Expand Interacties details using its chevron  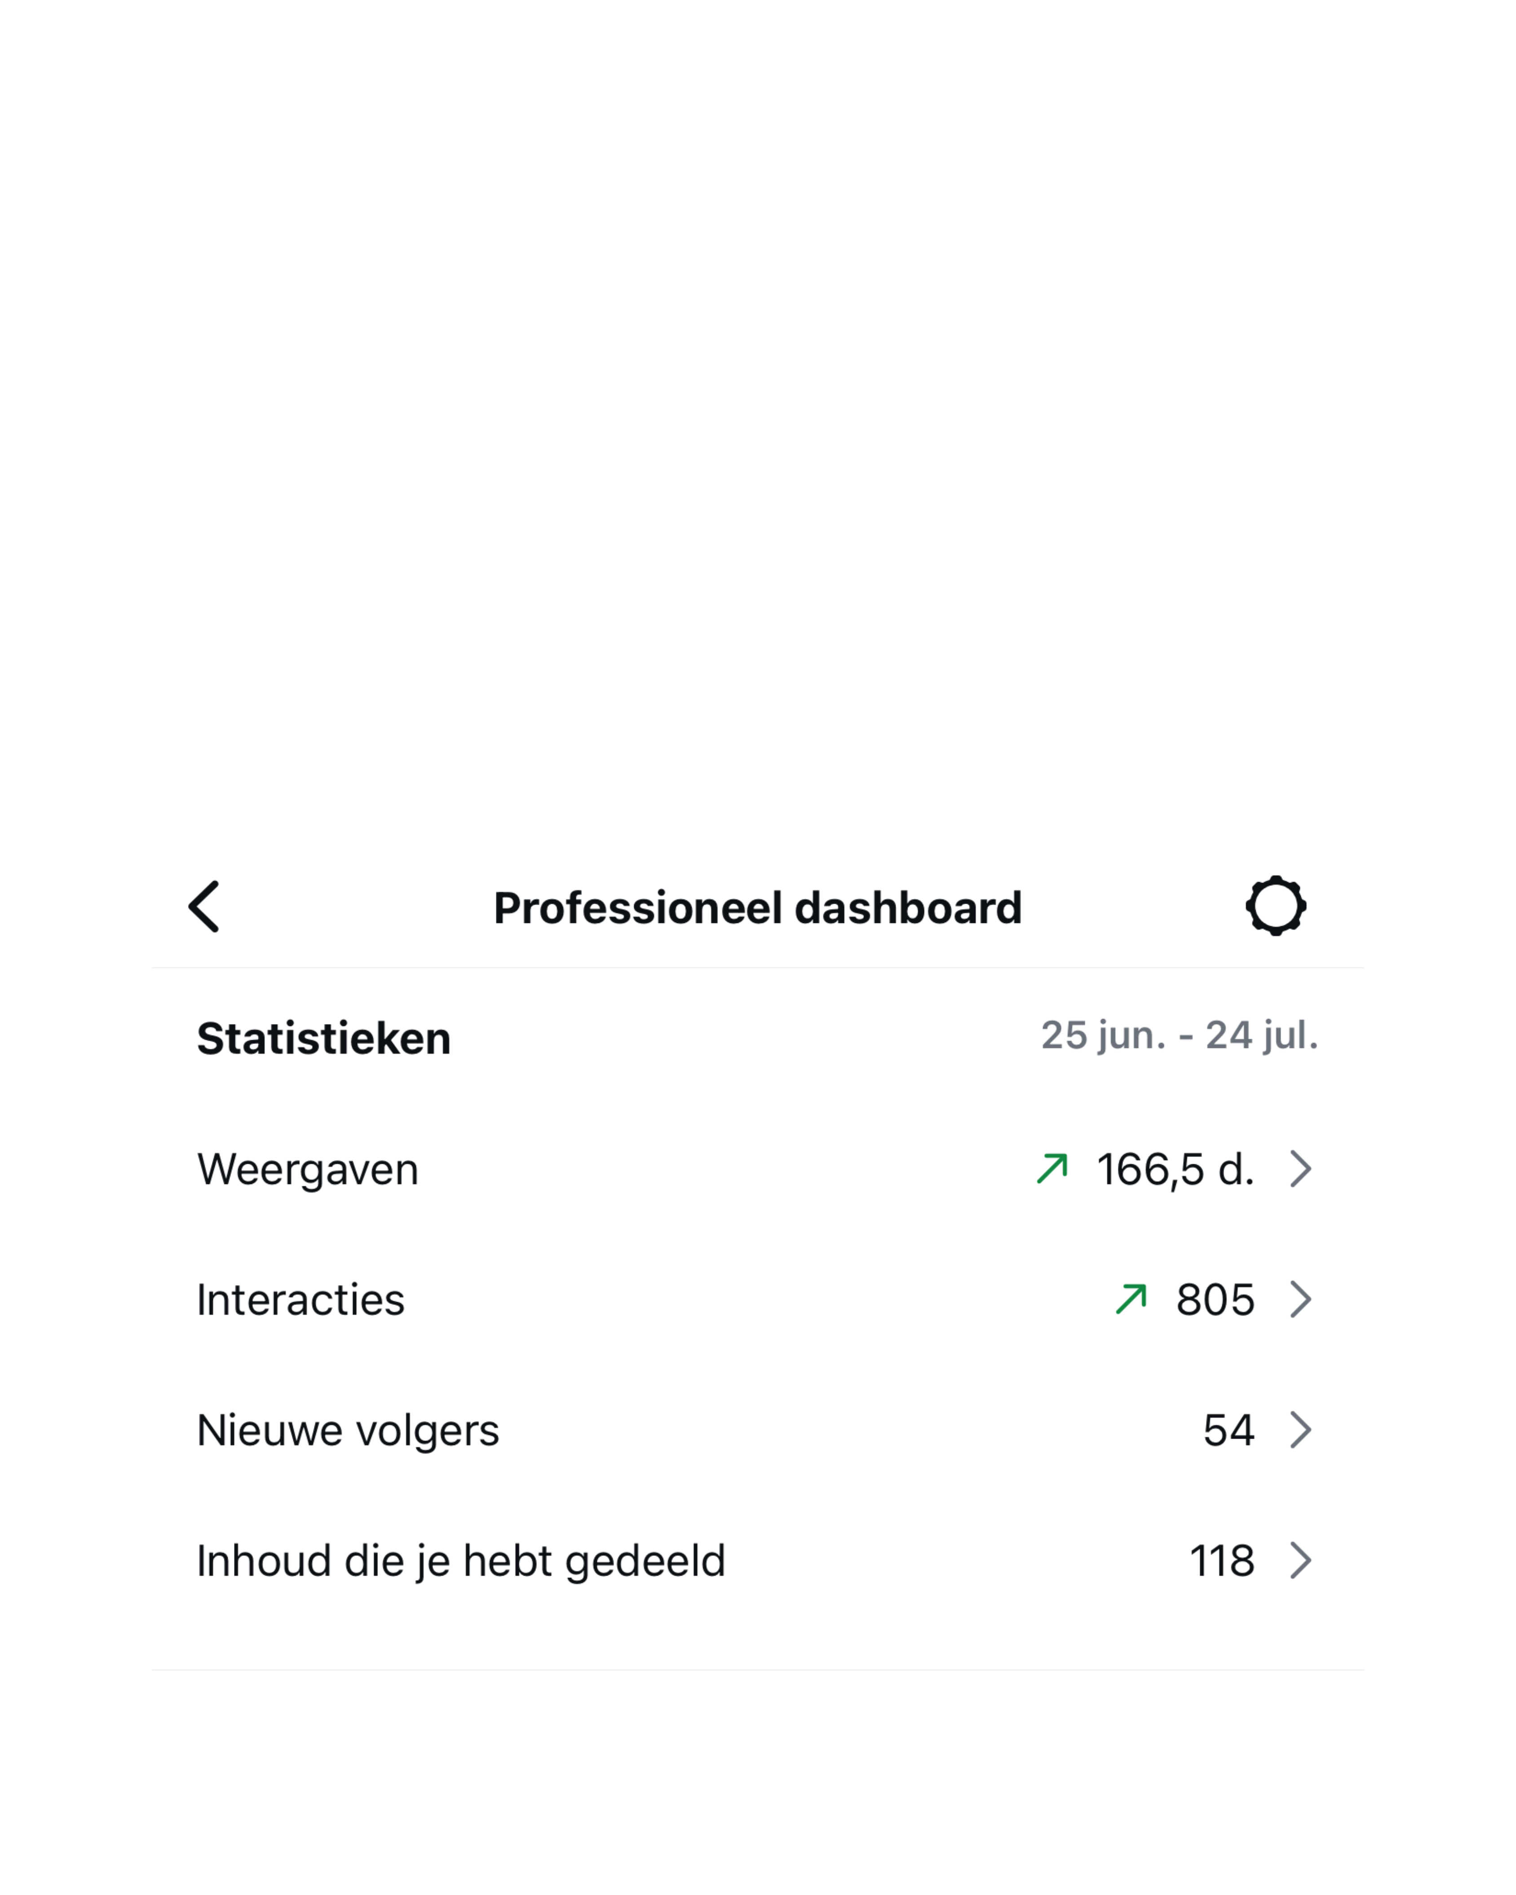(x=1301, y=1299)
